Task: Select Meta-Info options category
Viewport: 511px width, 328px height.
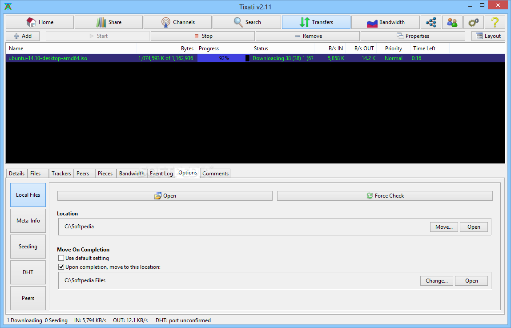Action: (28, 221)
